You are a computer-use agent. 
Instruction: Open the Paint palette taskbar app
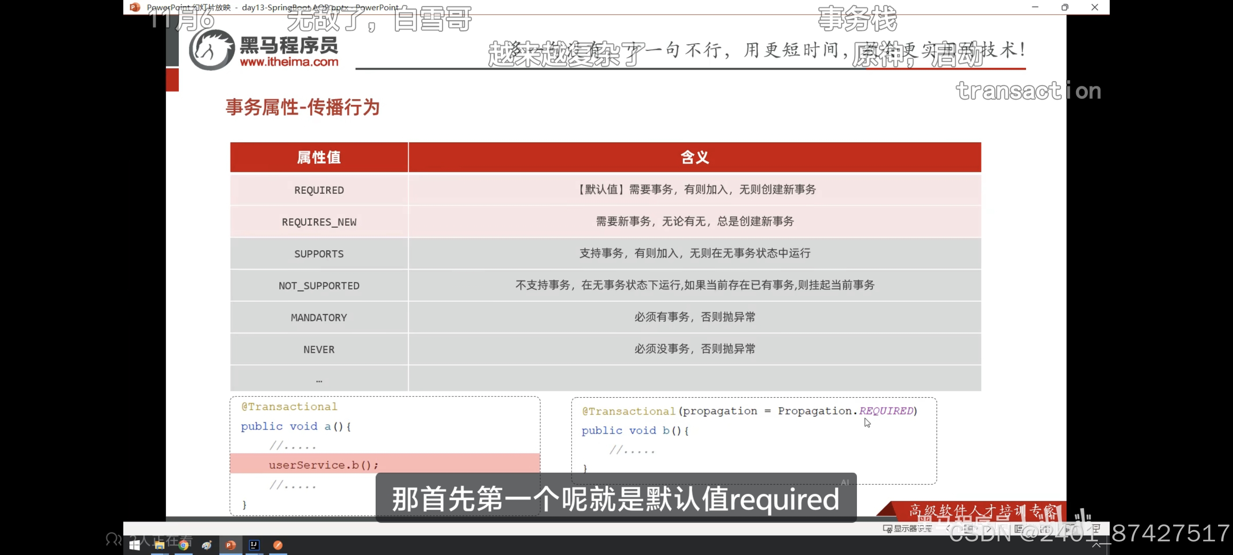click(207, 545)
